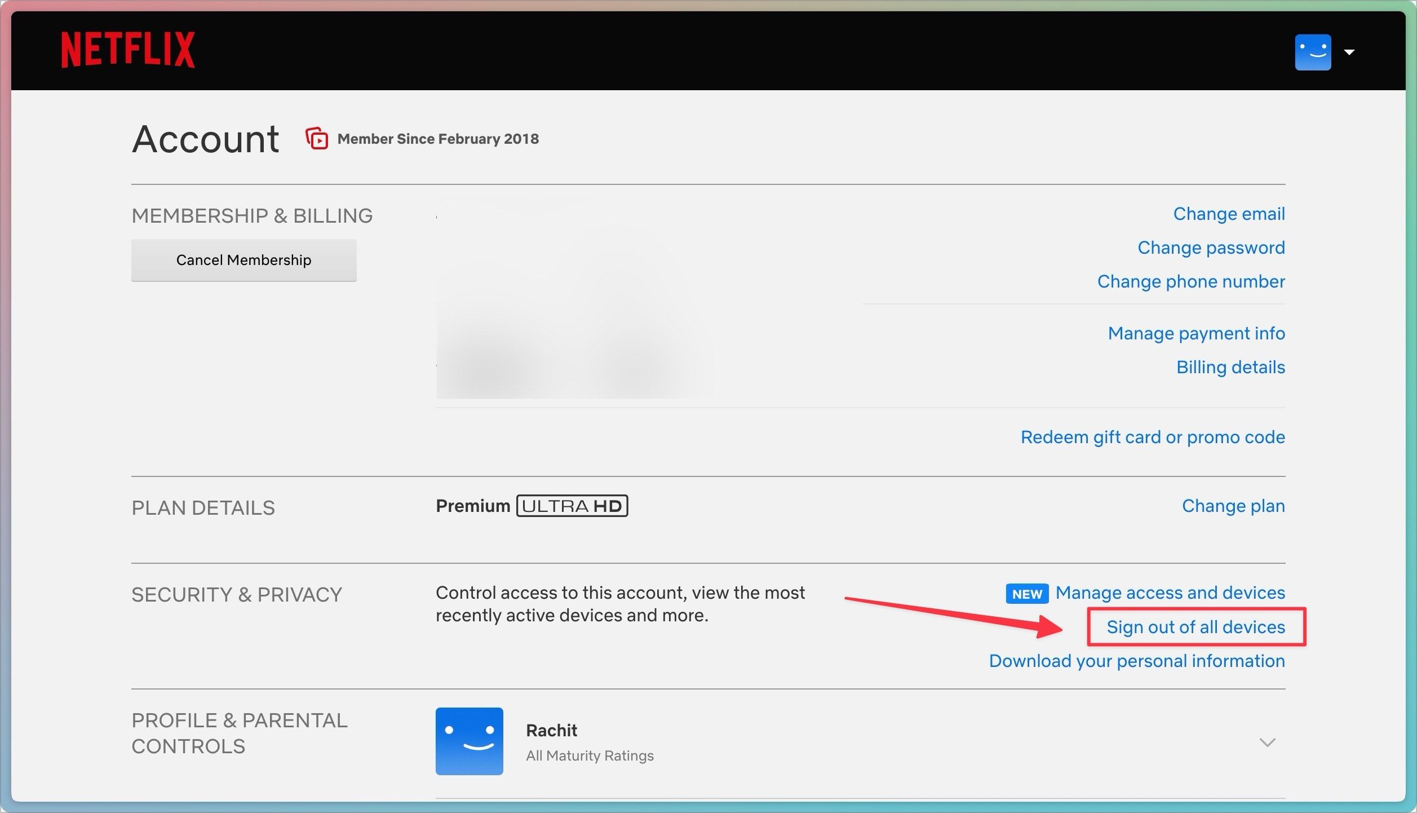Click the profile avatar in the top bar
This screenshot has height=813, width=1417.
pyautogui.click(x=1313, y=52)
